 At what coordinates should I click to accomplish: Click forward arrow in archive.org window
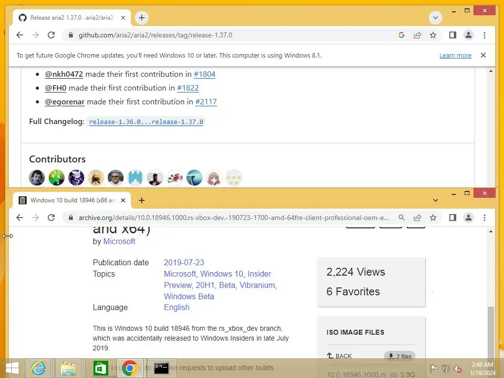coord(35,218)
